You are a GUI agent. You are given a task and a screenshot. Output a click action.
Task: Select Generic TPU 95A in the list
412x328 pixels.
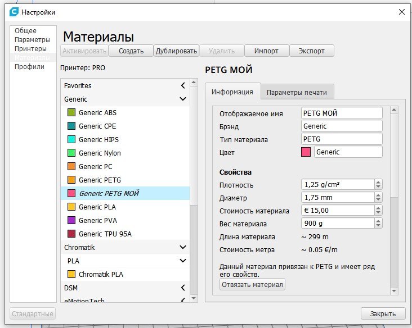[125, 234]
